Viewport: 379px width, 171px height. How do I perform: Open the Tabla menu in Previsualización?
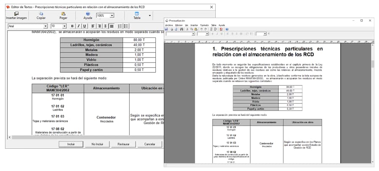[x=214, y=25]
